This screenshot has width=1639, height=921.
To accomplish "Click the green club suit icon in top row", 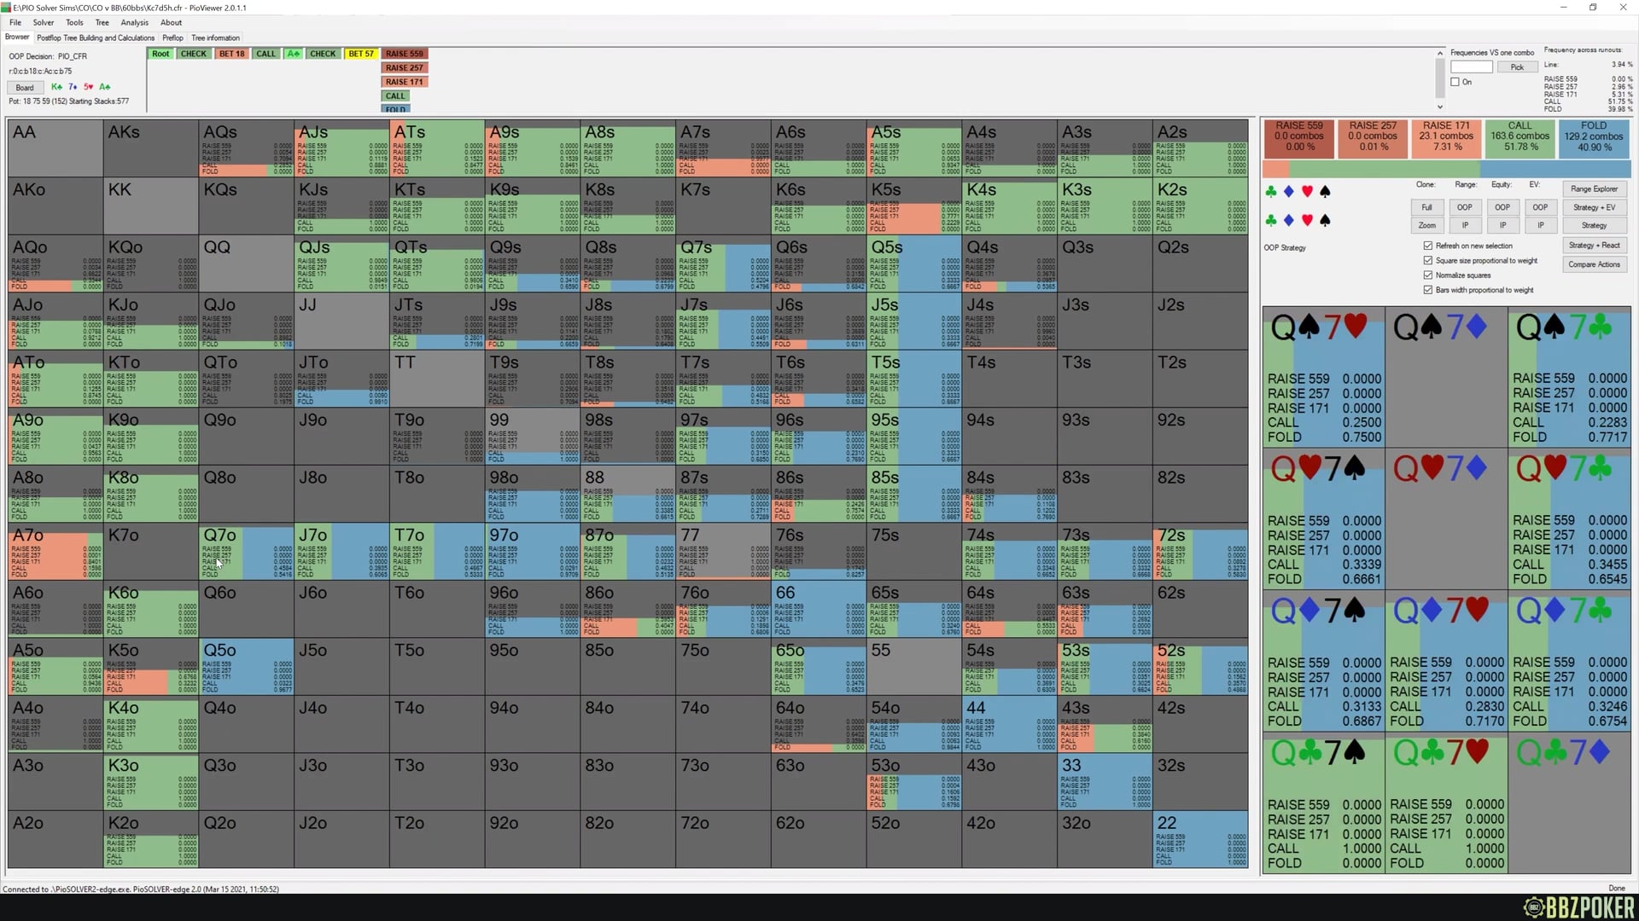I will pyautogui.click(x=1271, y=192).
